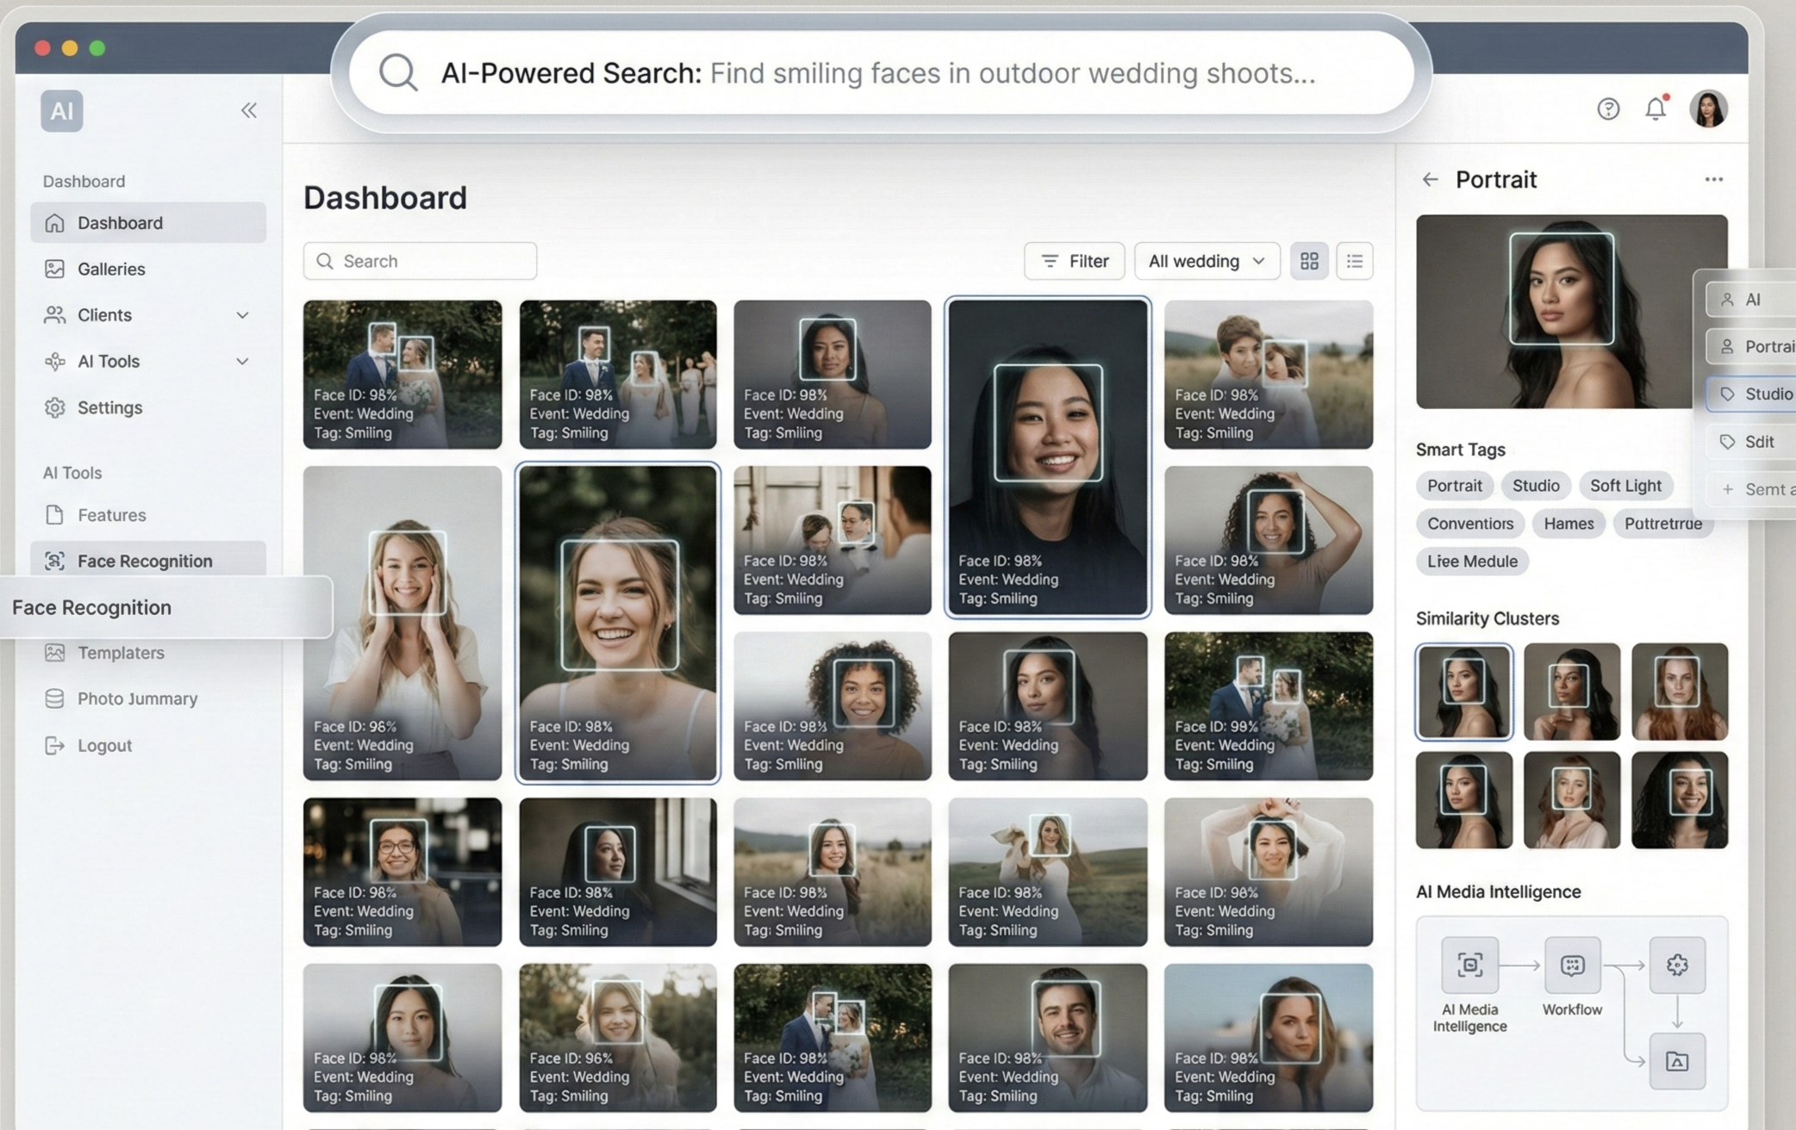Image resolution: width=1796 pixels, height=1130 pixels.
Task: Click the Galleries image icon
Action: (x=54, y=269)
